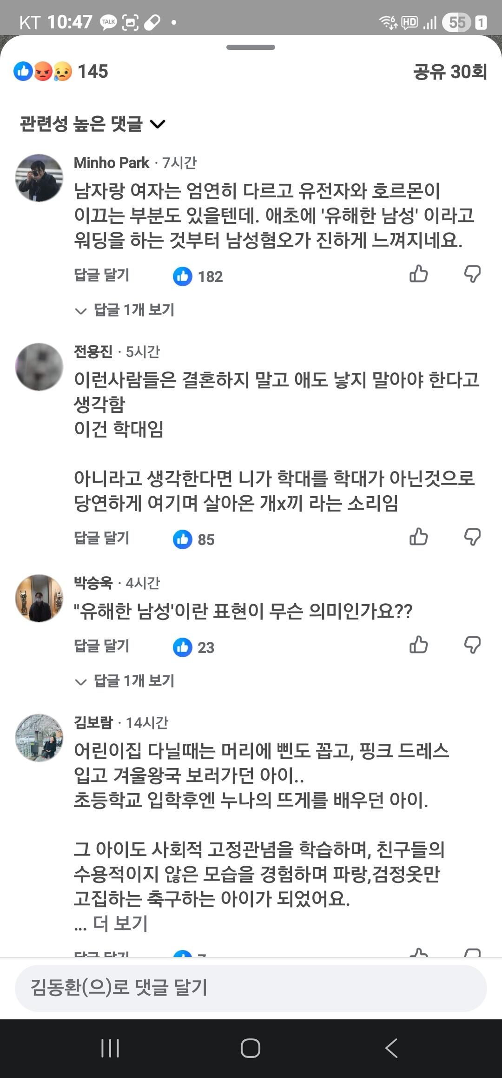The height and width of the screenshot is (1078, 502).
Task: Dislike 박승욱's comment with thumbs-down icon
Action: [x=472, y=645]
